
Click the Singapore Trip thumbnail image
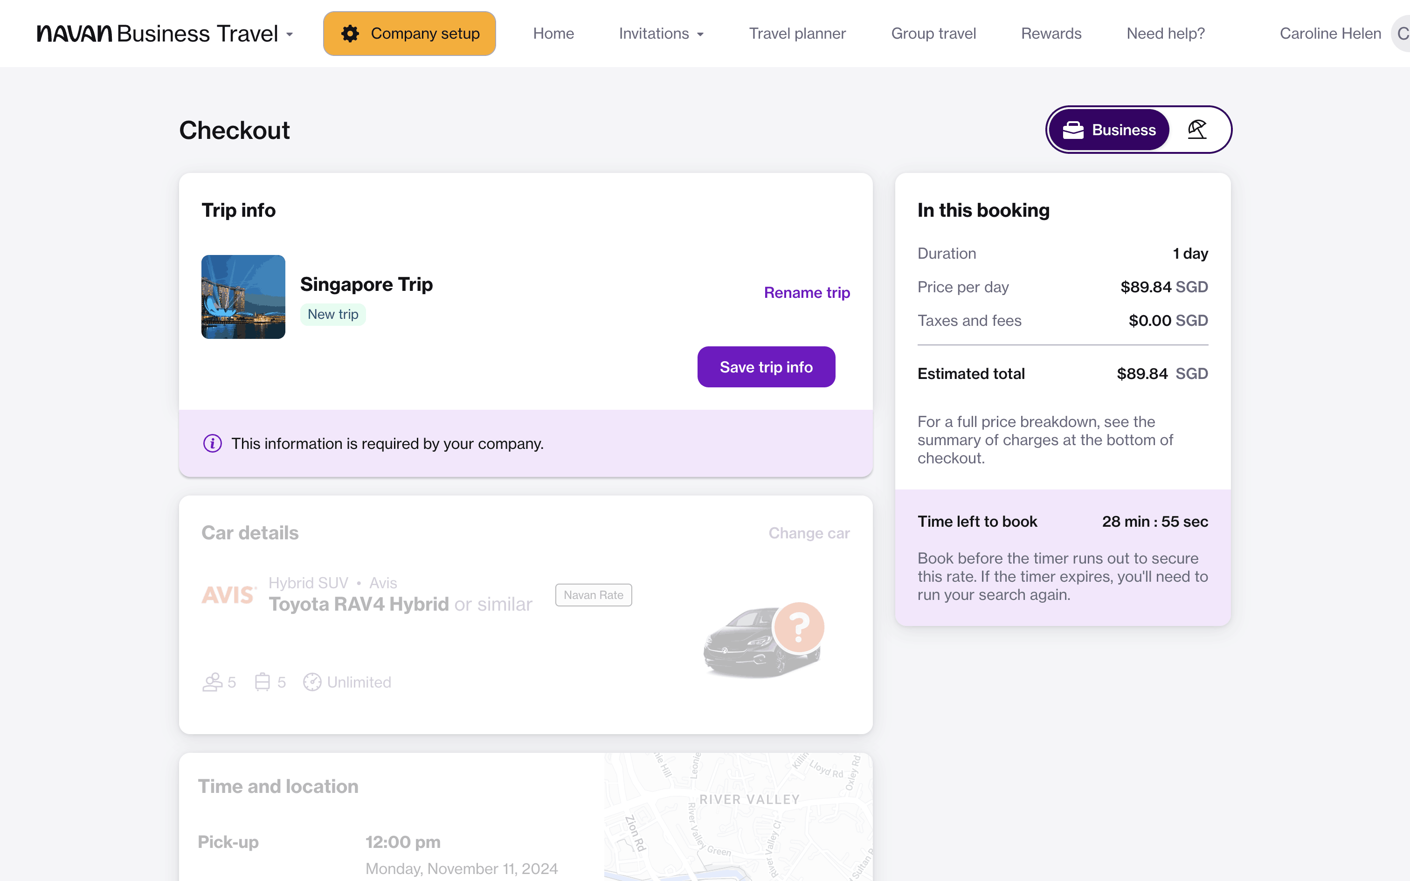coord(243,296)
